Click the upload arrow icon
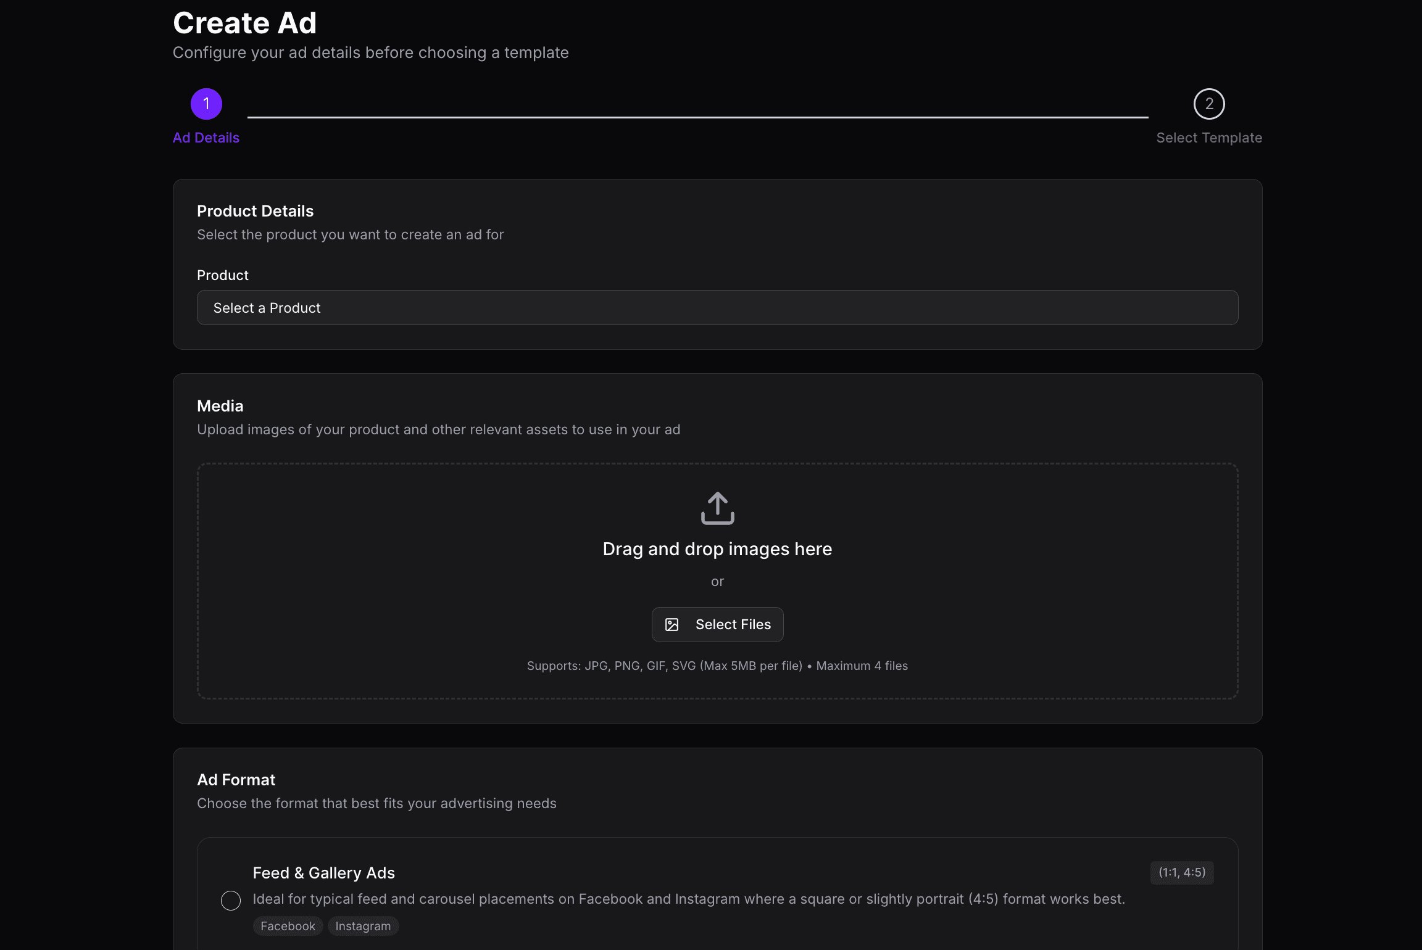The height and width of the screenshot is (950, 1422). click(717, 508)
